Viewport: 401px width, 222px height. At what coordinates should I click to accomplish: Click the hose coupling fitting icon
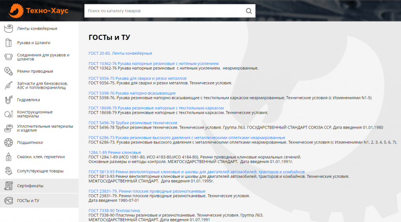coord(9,57)
